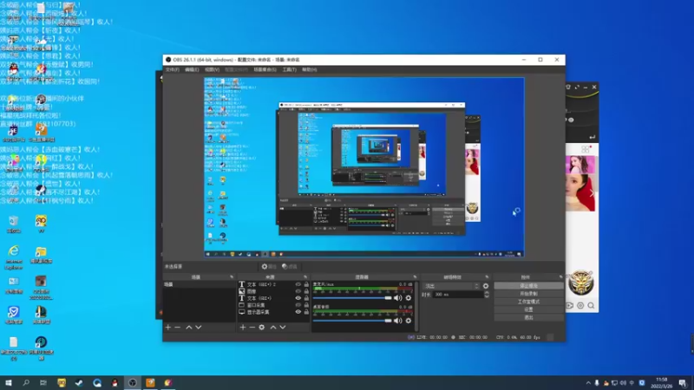Hide the 文本 (GDI+) source
Screen dimensions: 694x390
(x=298, y=298)
